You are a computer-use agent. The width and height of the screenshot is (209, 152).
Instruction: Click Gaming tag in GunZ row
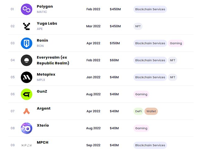[x=141, y=94]
